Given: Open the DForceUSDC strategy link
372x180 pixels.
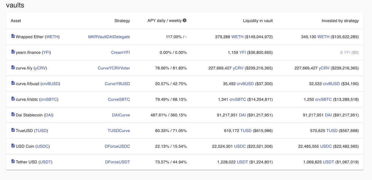Looking at the screenshot, I should [x=117, y=147].
